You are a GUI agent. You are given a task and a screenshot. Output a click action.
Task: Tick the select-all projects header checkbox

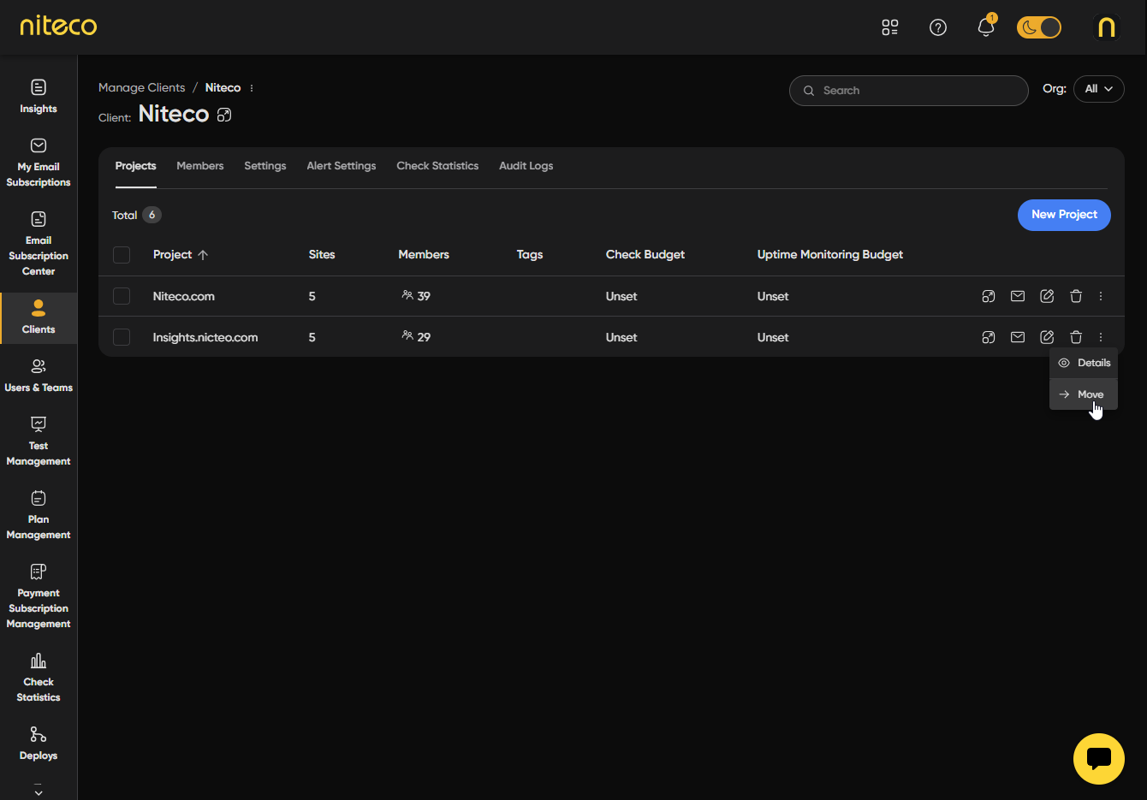click(122, 255)
